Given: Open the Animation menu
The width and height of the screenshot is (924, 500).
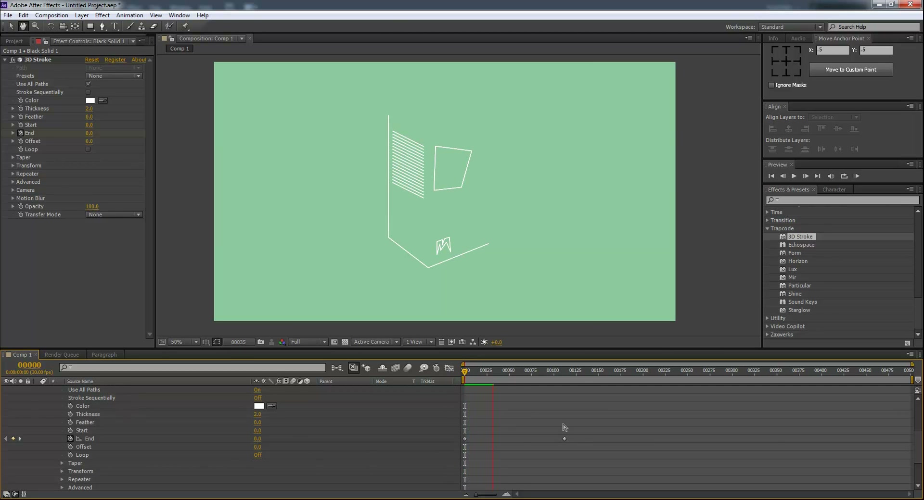Looking at the screenshot, I should click(129, 15).
